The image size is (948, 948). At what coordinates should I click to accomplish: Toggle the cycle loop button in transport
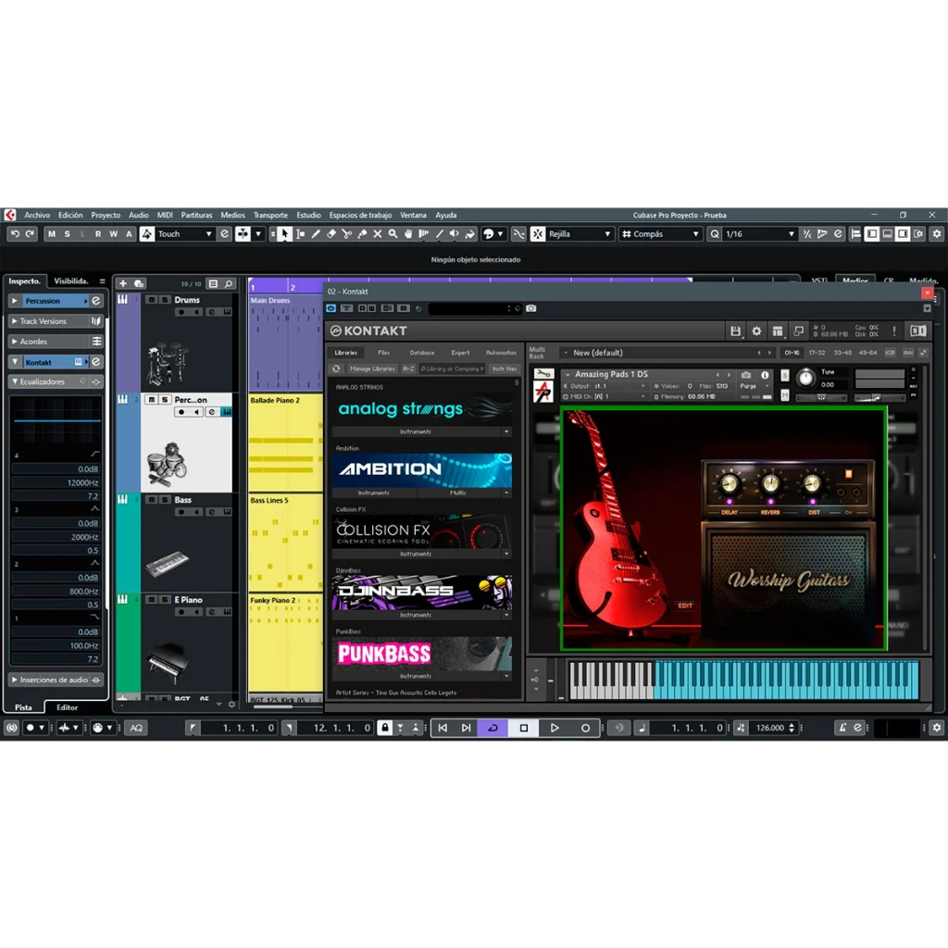(x=493, y=728)
